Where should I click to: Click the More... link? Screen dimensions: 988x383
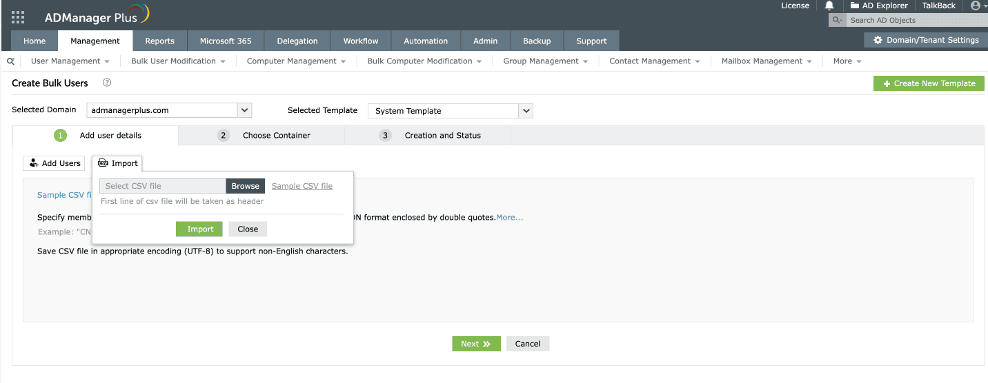pyautogui.click(x=510, y=218)
